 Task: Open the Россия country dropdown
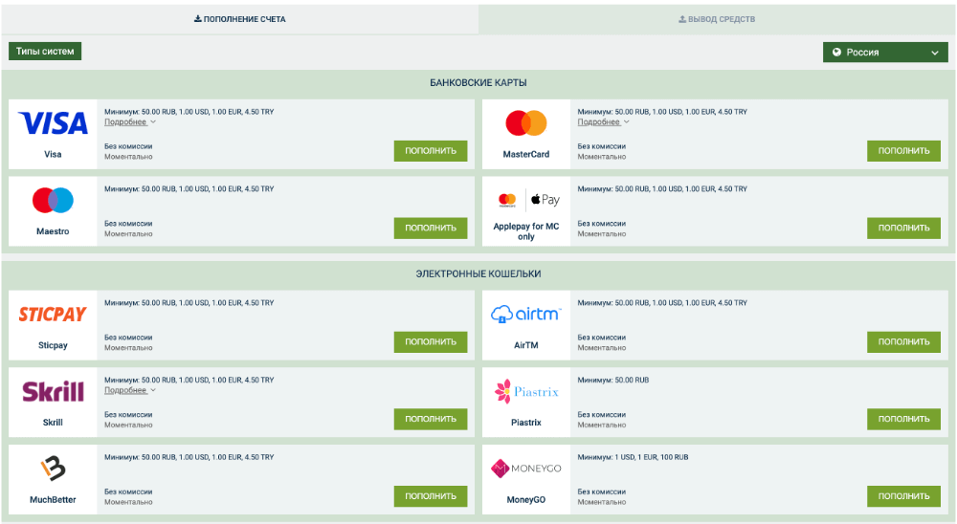pyautogui.click(x=885, y=53)
